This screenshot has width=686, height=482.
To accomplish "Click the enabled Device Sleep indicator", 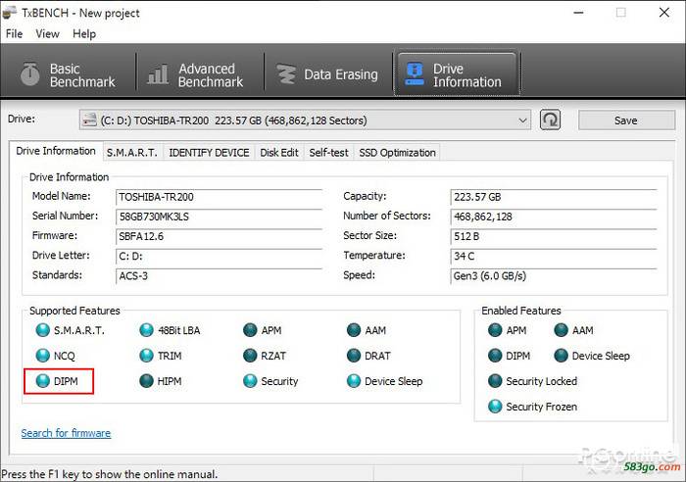I will click(561, 356).
